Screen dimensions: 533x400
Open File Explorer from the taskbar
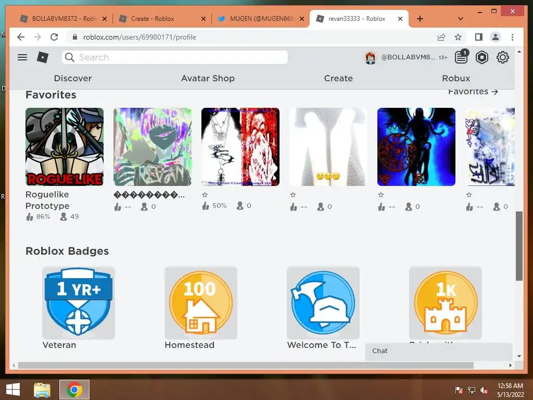[x=42, y=390]
